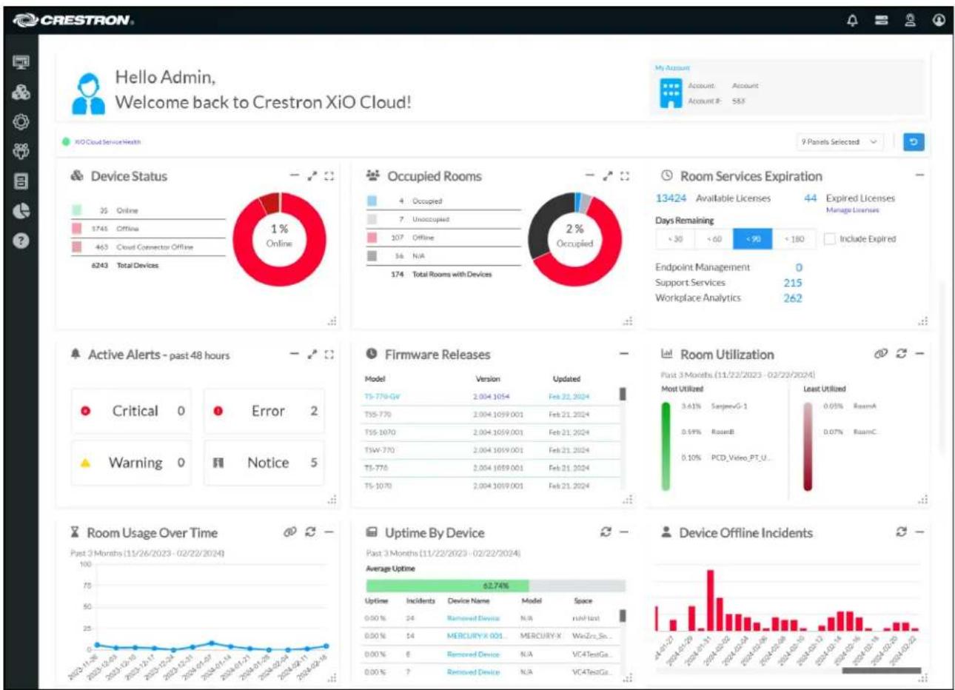Viewport: 955px width, 690px height.
Task: Refresh the Room Utilization panel
Action: 901,354
